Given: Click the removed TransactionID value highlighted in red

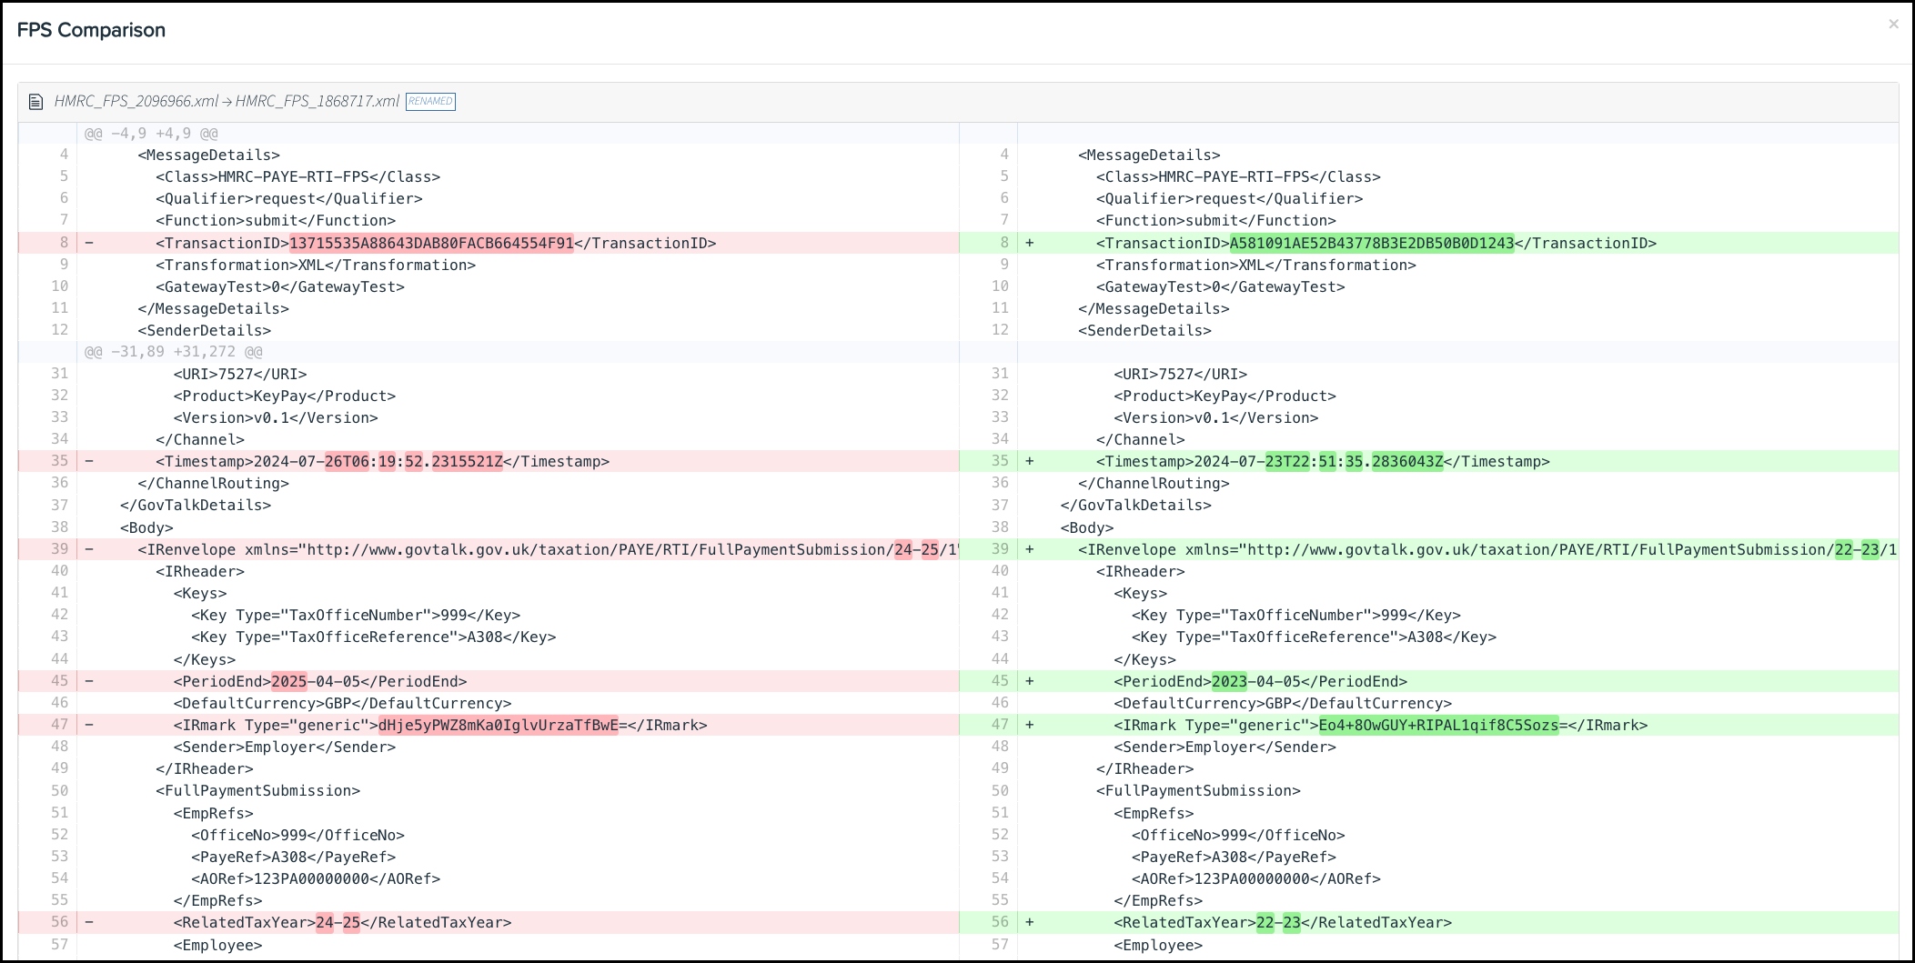Looking at the screenshot, I should (x=431, y=243).
